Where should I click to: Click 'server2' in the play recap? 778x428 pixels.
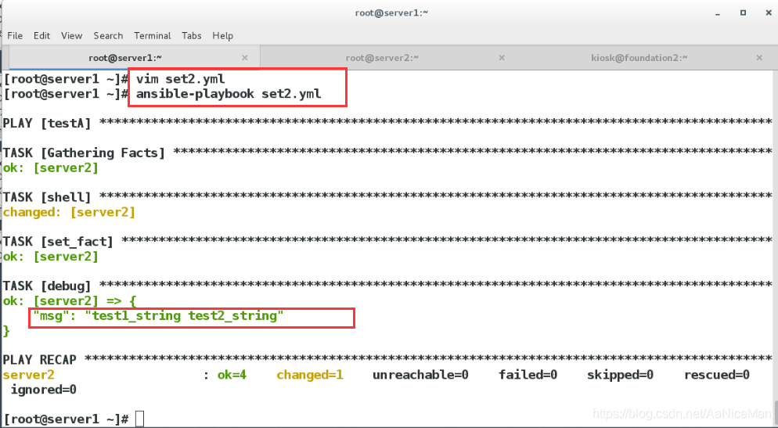pos(29,375)
